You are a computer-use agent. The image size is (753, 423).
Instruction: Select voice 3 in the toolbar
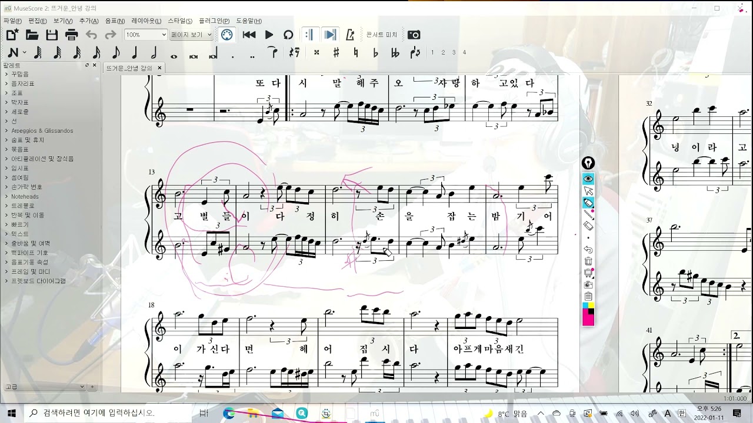point(454,52)
